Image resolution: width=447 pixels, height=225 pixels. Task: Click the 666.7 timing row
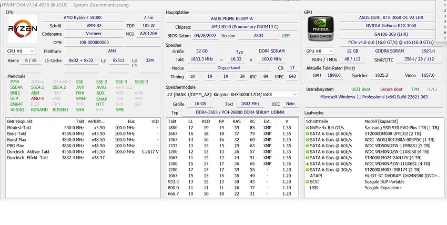tap(232, 193)
